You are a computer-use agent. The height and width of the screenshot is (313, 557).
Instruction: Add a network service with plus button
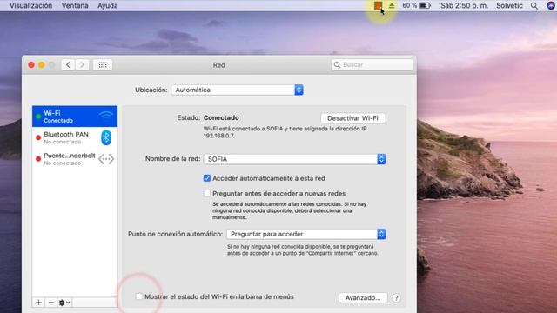coord(38,303)
